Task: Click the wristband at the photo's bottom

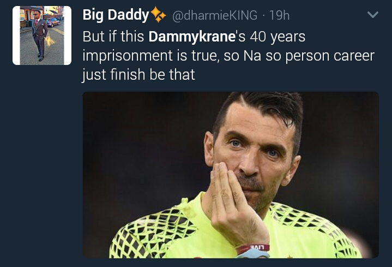Action: [x=253, y=250]
